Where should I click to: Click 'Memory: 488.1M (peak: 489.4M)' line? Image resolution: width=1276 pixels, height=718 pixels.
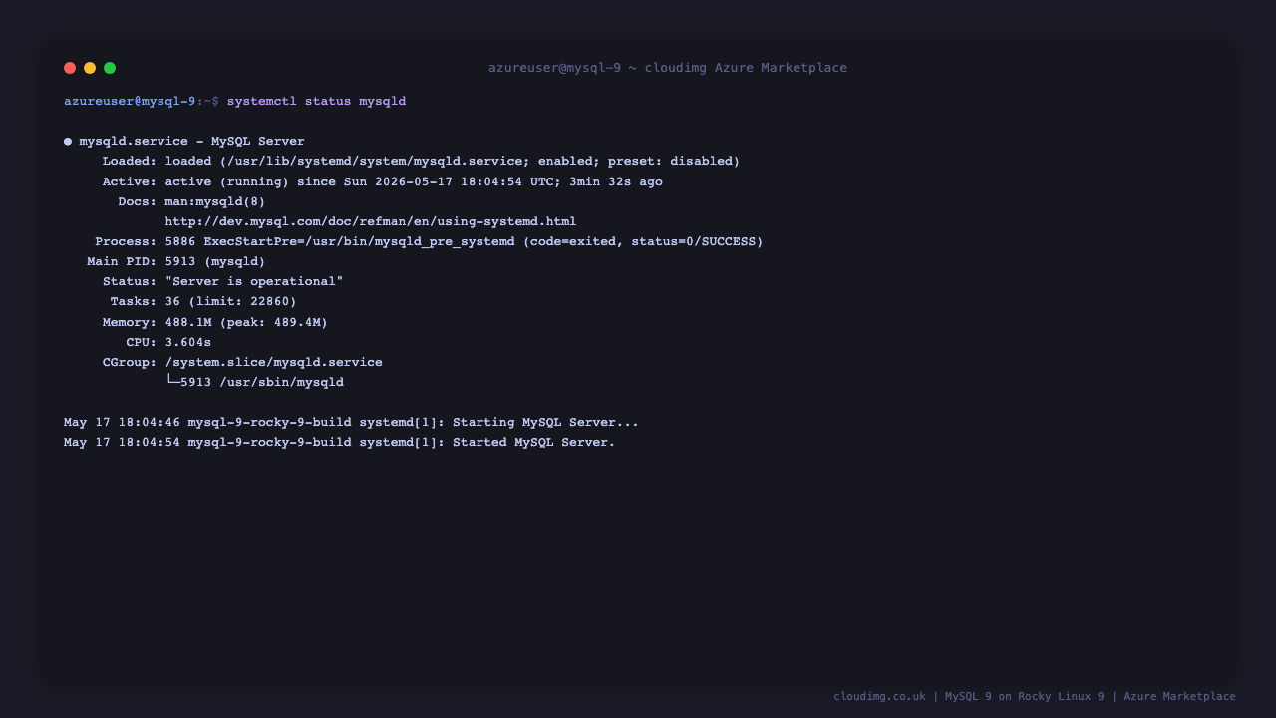[215, 322]
